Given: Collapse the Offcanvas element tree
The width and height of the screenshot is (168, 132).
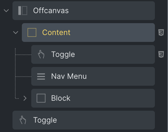Looking at the screenshot, I should tap(6, 11).
